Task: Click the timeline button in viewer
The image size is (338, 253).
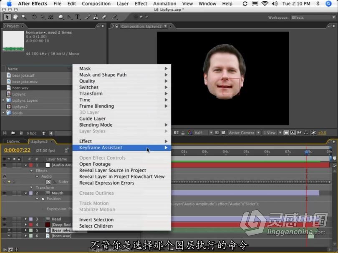Action: point(299,133)
